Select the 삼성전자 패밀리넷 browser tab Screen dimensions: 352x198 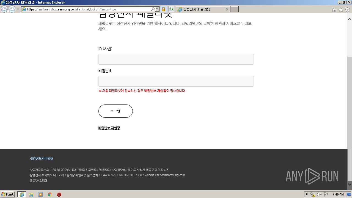tap(203, 9)
